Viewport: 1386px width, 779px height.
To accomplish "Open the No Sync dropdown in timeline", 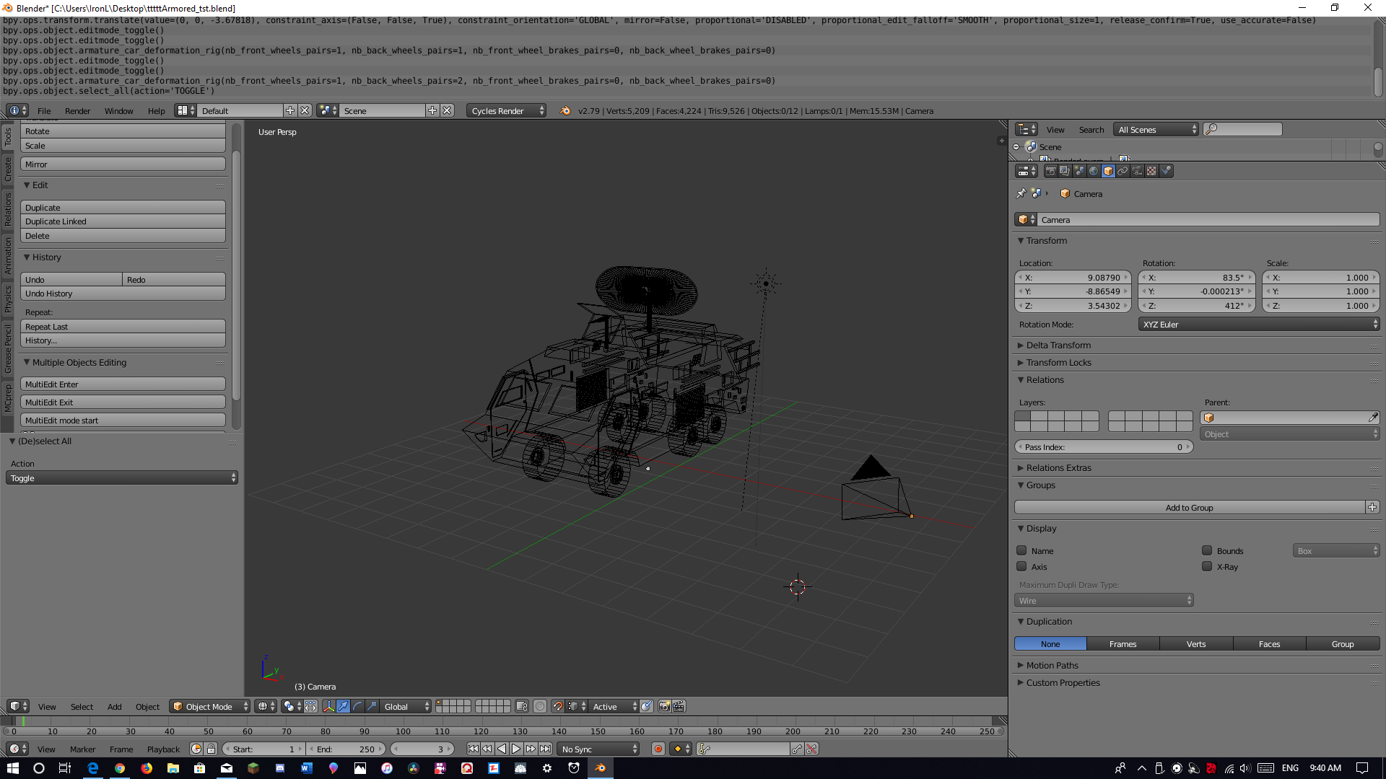I will (596, 749).
